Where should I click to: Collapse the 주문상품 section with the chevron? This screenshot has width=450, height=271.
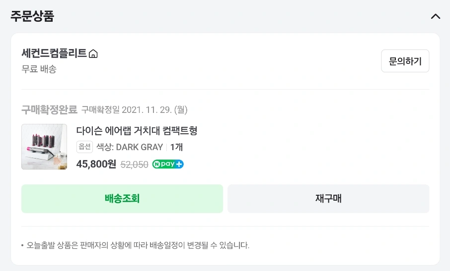436,16
